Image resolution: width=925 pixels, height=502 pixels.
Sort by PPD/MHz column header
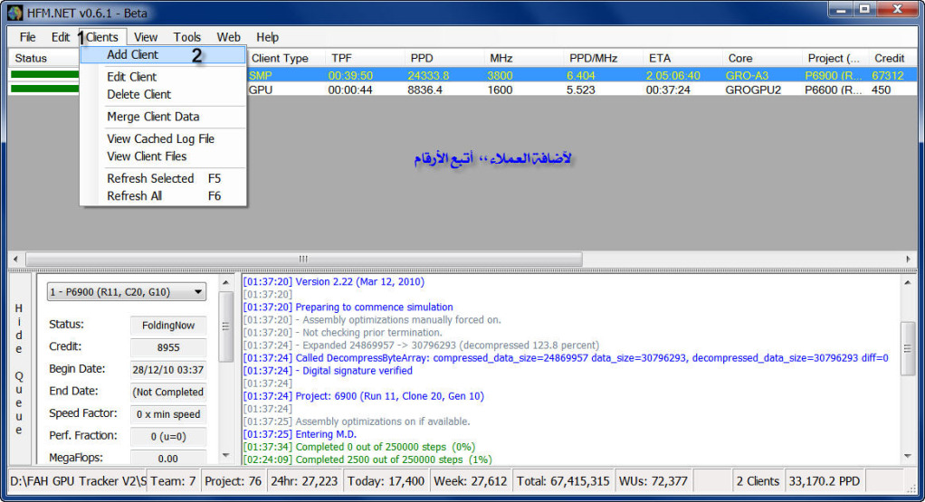tap(603, 58)
